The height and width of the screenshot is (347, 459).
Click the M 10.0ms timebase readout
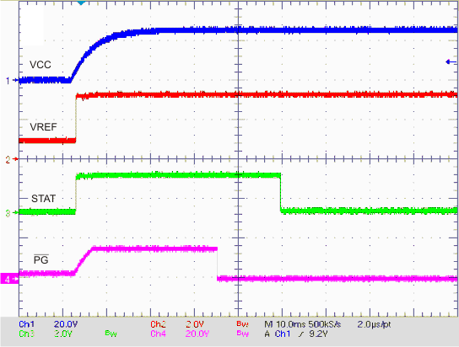pyautogui.click(x=285, y=324)
